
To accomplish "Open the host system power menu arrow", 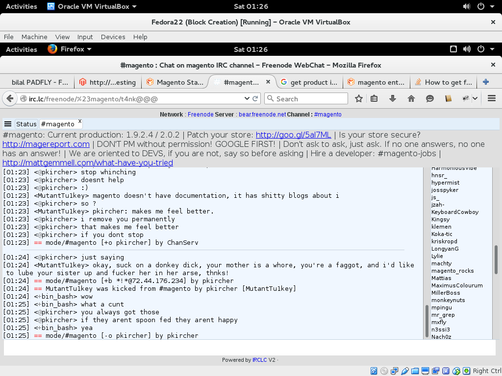I will [492, 6].
